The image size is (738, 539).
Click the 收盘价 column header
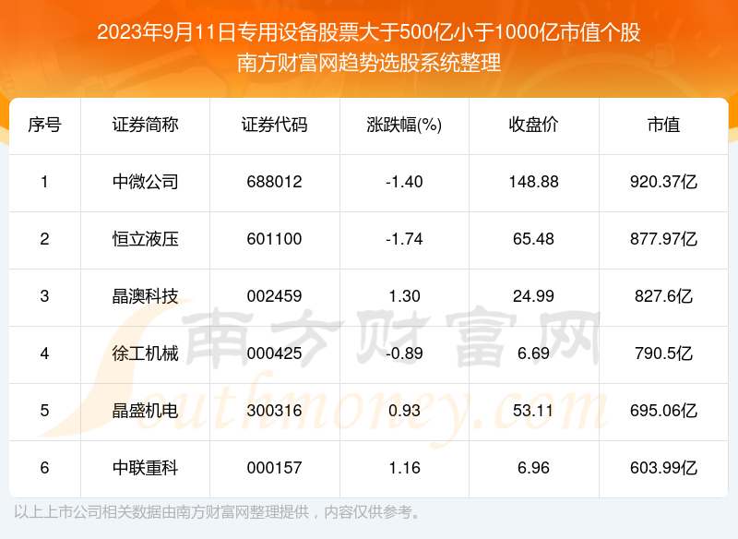534,126
